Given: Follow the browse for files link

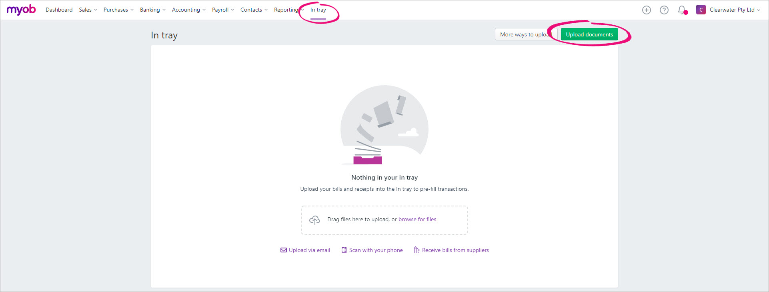Looking at the screenshot, I should click(x=417, y=220).
